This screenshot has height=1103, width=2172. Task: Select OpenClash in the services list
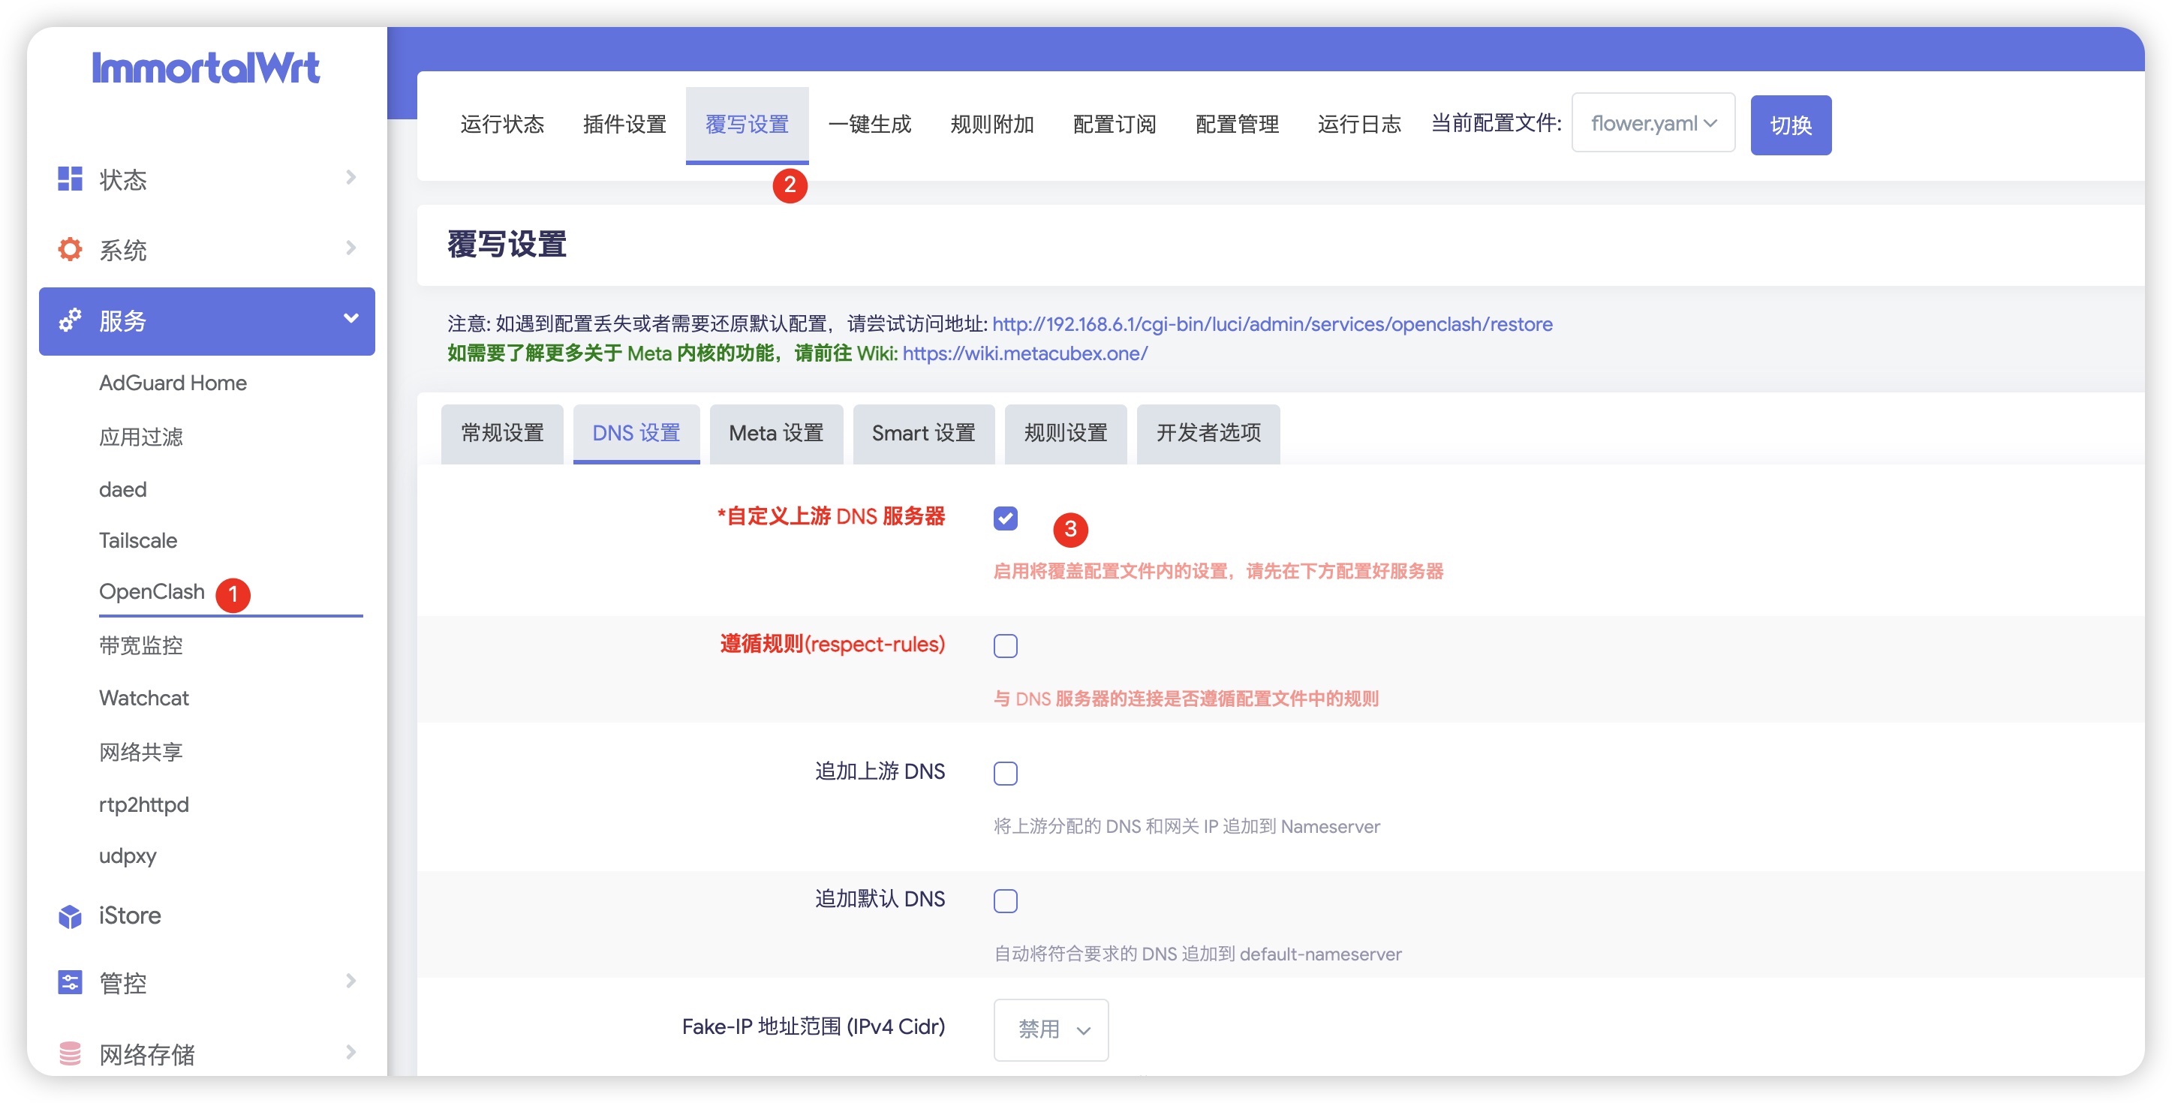(x=152, y=591)
